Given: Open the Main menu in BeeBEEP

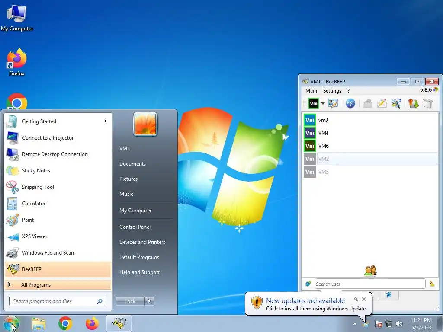Looking at the screenshot, I should (x=311, y=91).
